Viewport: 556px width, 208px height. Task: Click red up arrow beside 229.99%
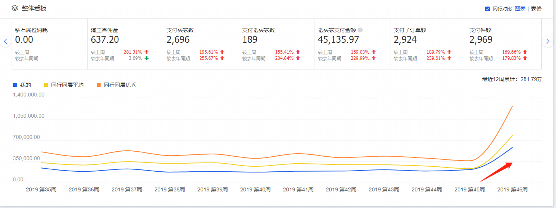point(374,58)
